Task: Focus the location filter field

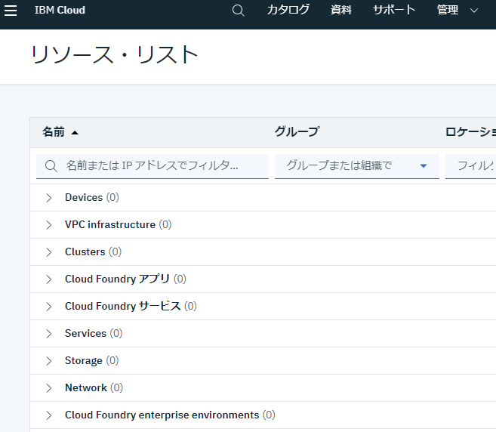Action: tap(470, 166)
